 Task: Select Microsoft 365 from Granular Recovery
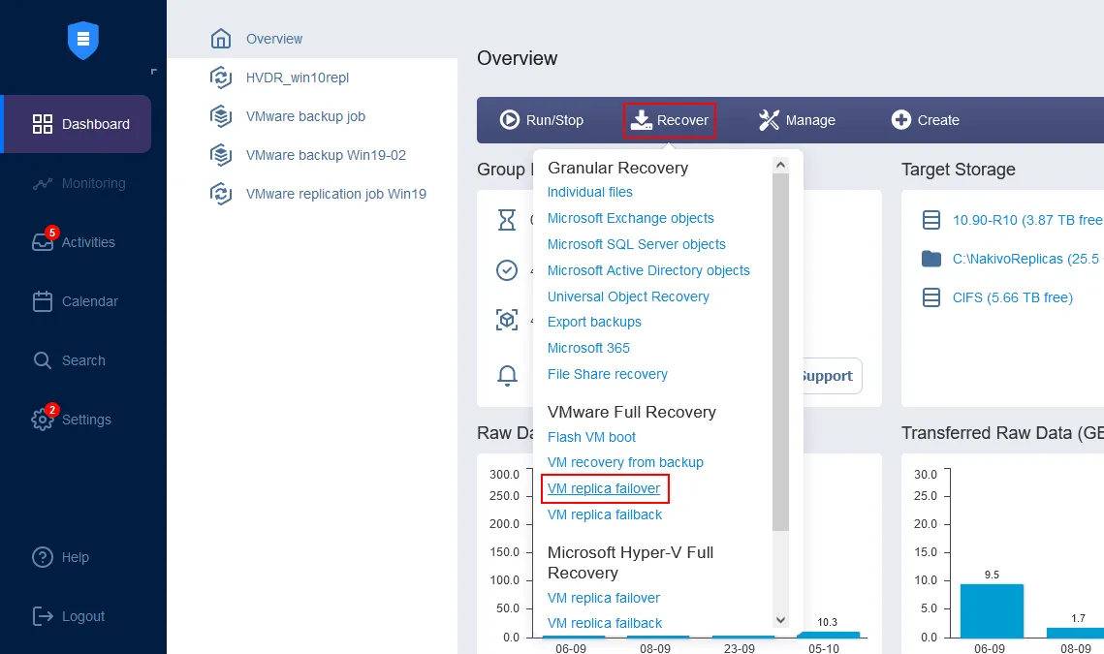coord(588,348)
